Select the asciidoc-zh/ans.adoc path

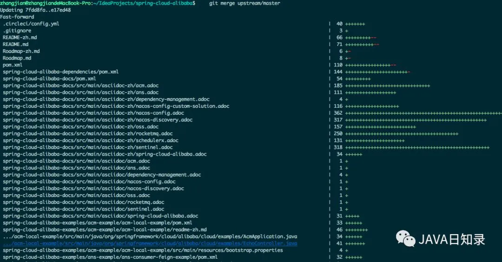(81, 92)
